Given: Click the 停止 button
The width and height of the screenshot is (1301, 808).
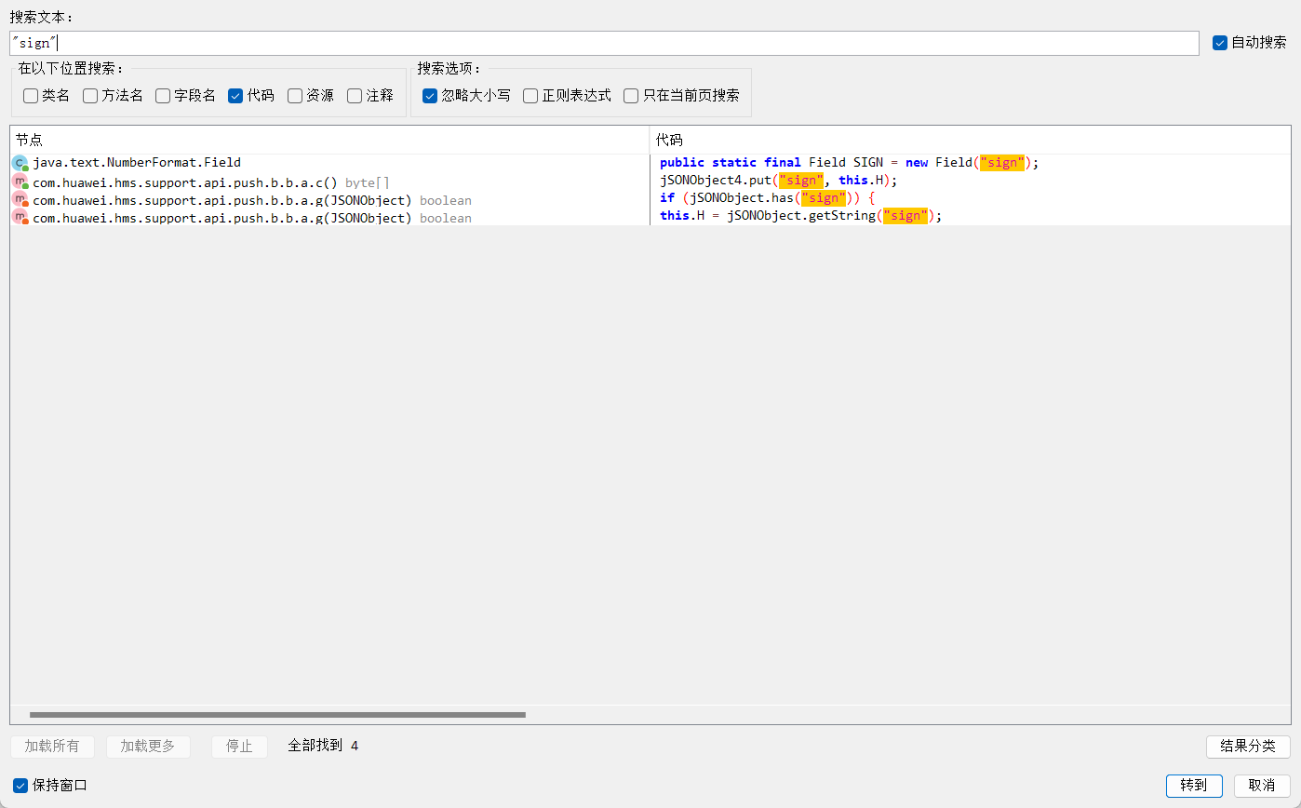Looking at the screenshot, I should pos(239,747).
